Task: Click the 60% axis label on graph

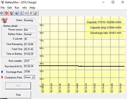Action: click(42, 48)
